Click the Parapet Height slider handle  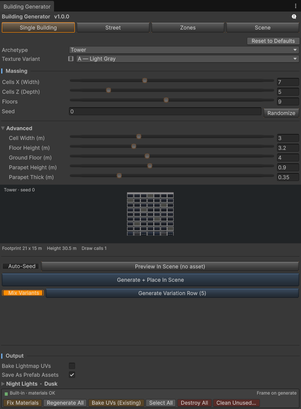pyautogui.click(x=150, y=166)
